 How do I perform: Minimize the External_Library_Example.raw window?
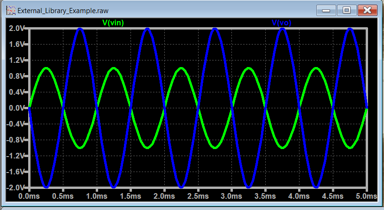coord(327,10)
